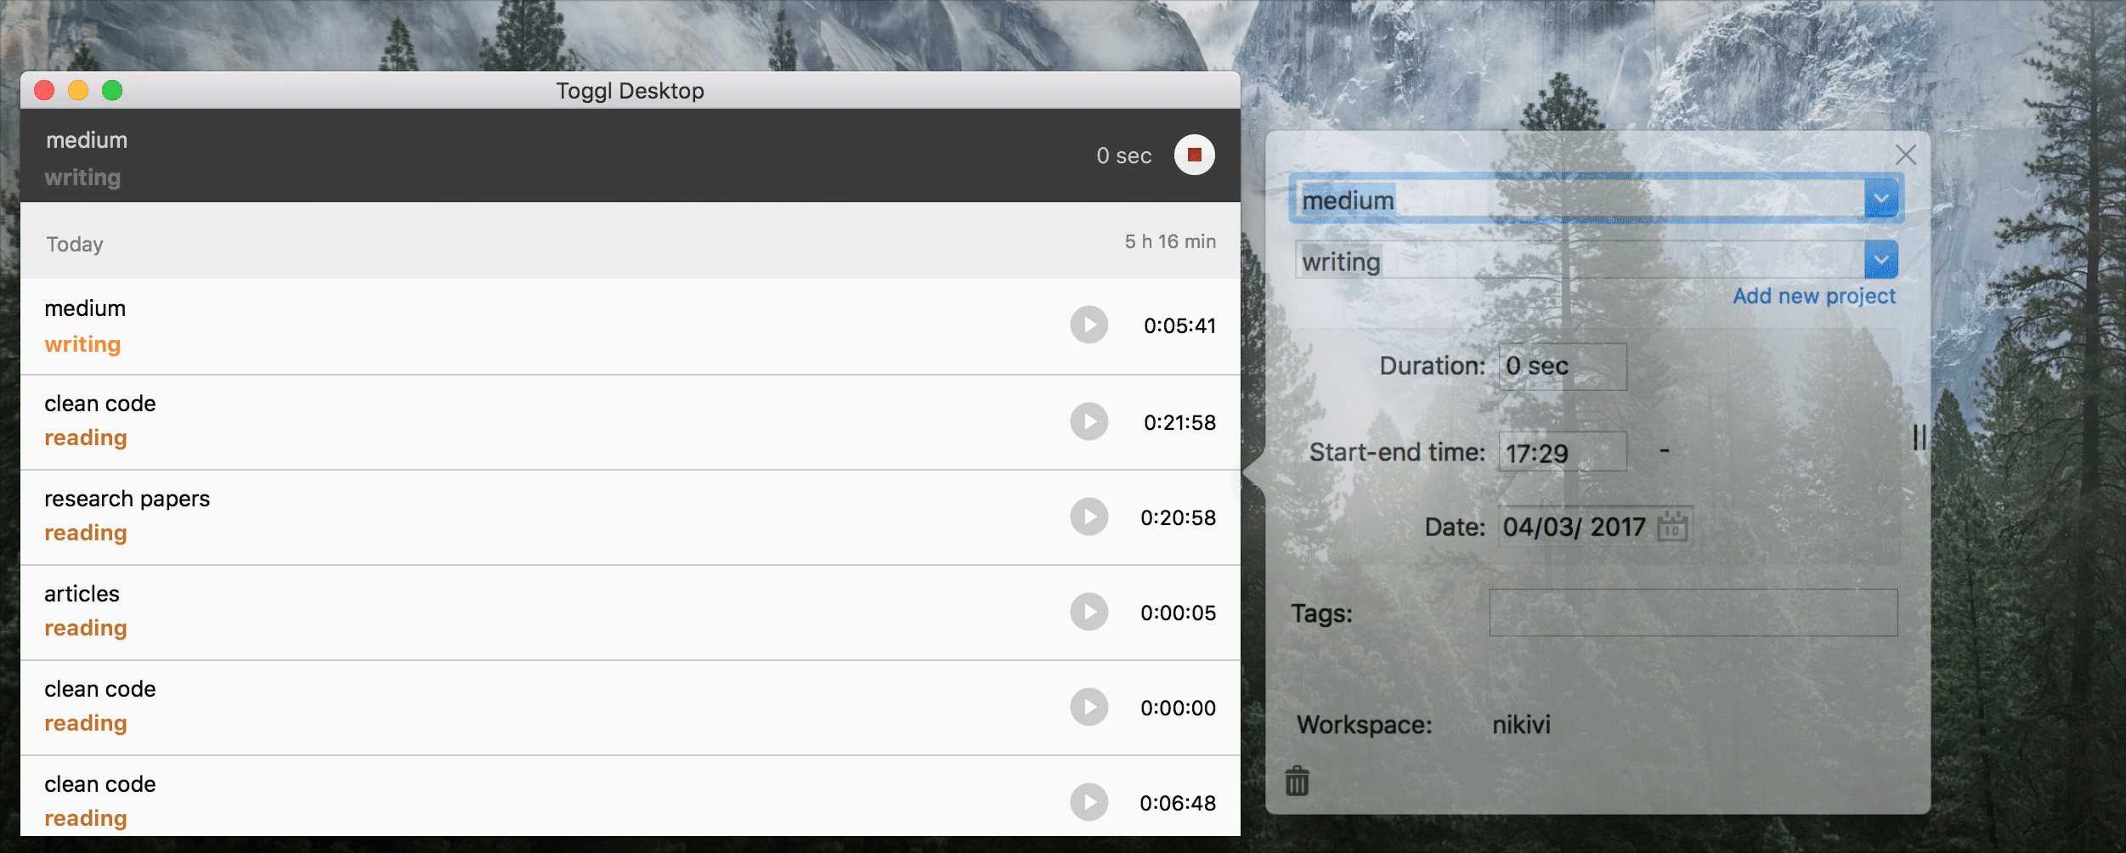Edit the start time field showing 17:29
The image size is (2126, 853).
[x=1563, y=453]
